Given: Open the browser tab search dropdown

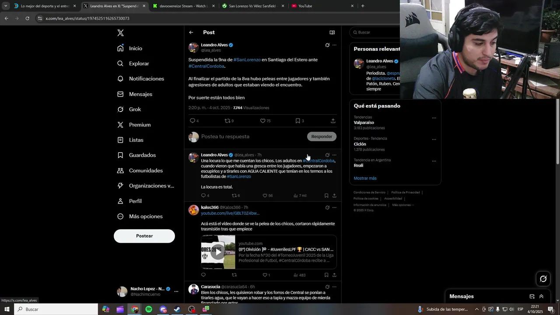Looking at the screenshot, I should 6,6.
